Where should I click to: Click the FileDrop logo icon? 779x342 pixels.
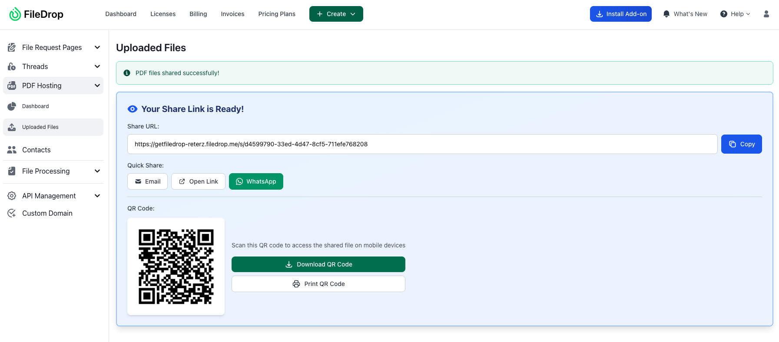(x=15, y=14)
